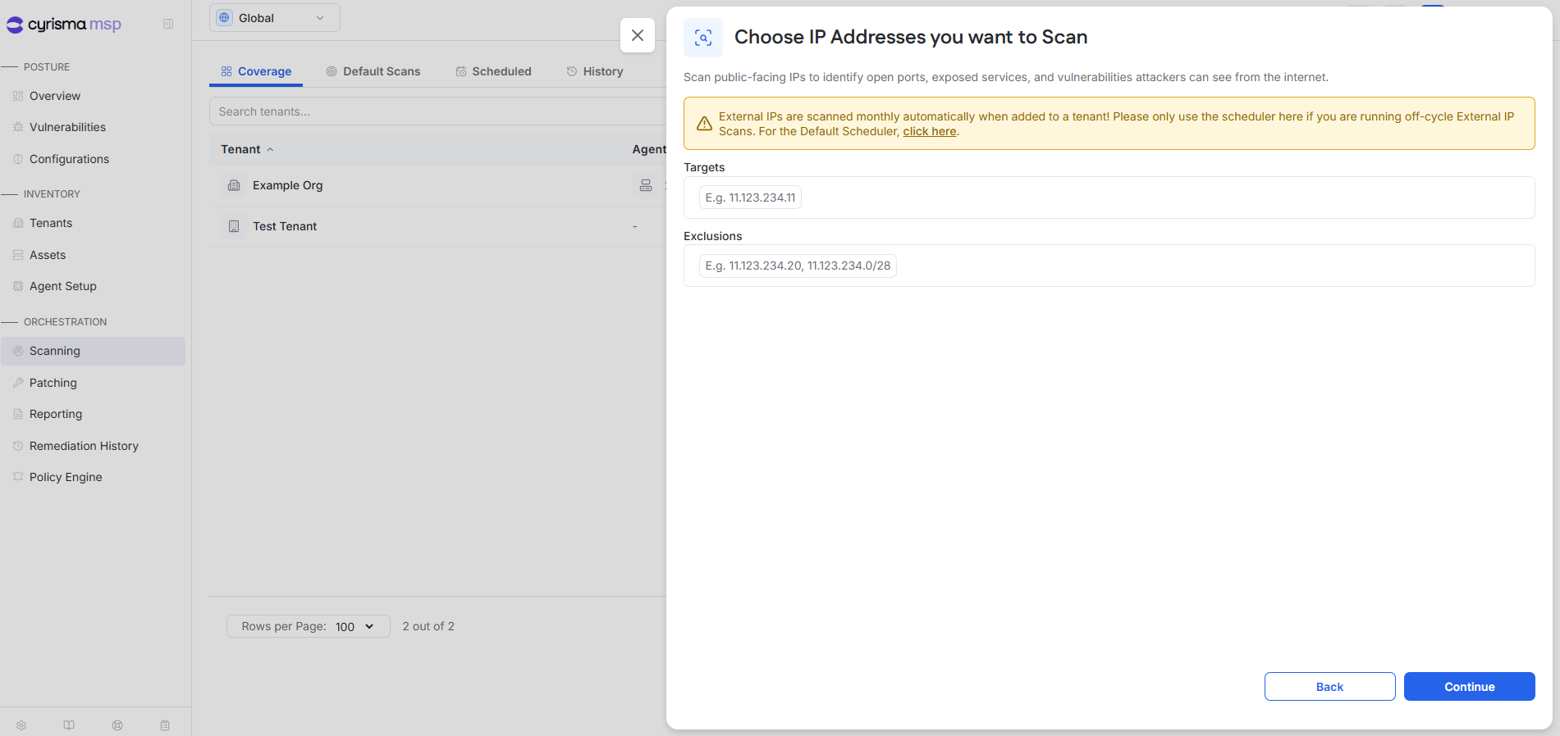Image resolution: width=1560 pixels, height=736 pixels.
Task: Click the Overview icon in the sidebar
Action: click(18, 96)
